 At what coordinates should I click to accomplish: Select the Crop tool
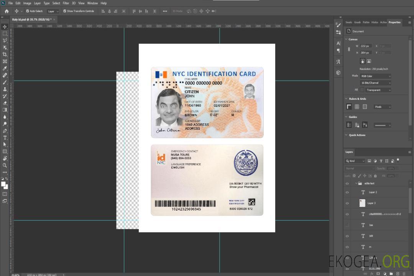tap(5, 54)
